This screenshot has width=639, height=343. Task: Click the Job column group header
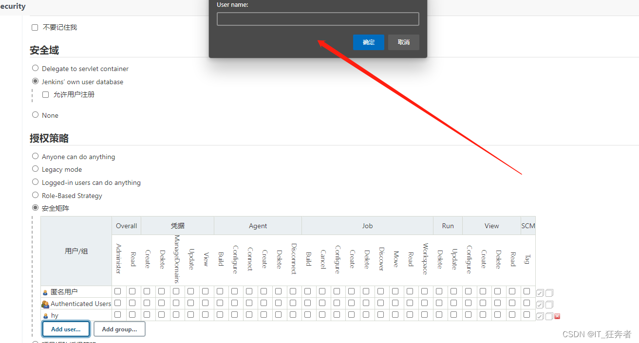click(x=368, y=226)
